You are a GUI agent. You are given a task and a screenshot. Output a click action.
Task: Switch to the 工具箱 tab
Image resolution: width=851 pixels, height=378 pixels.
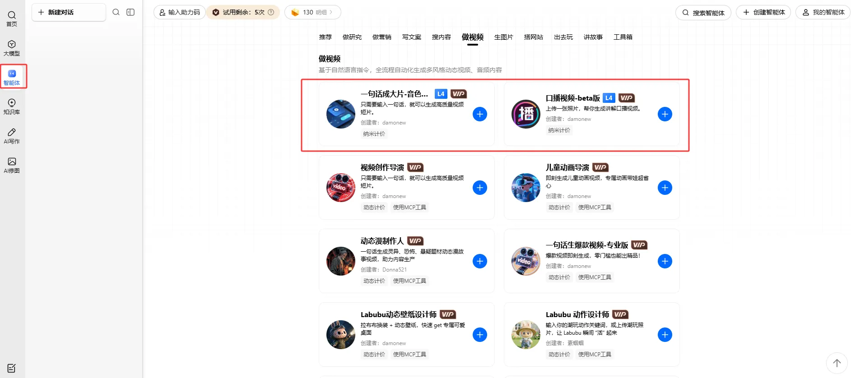623,37
